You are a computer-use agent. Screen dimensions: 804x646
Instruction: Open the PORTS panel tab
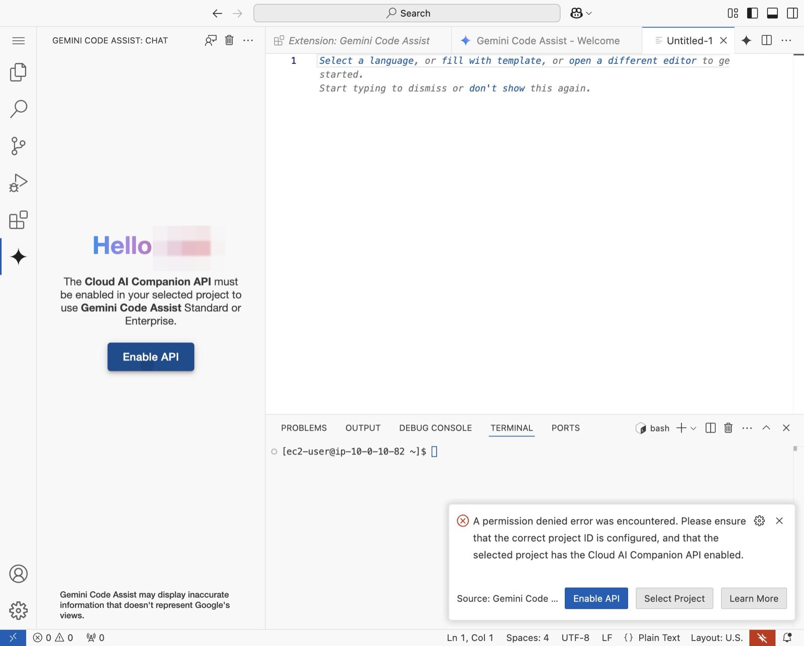(565, 428)
